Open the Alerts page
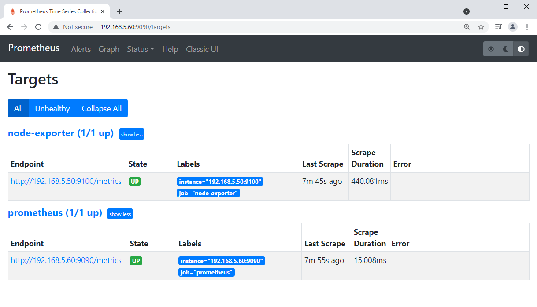 click(81, 49)
